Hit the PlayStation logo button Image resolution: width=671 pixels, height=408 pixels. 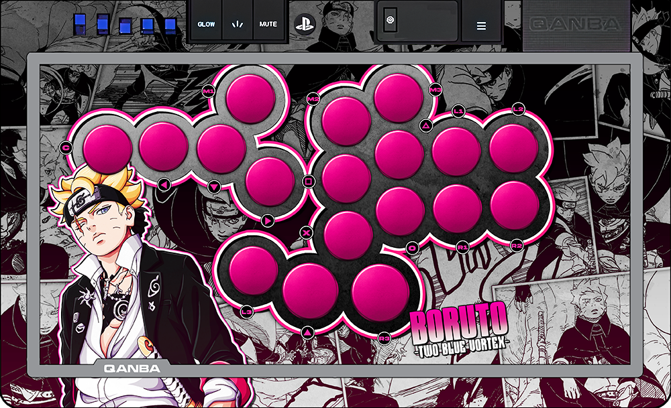305,24
